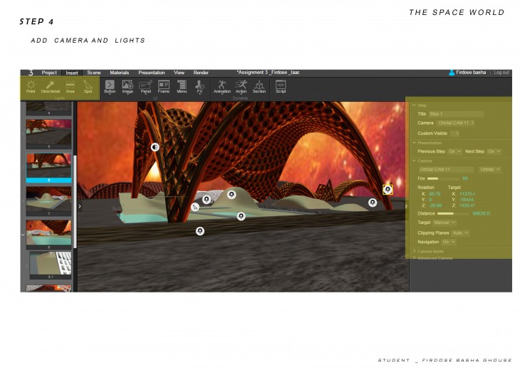The width and height of the screenshot is (520, 368).
Task: Open the Target Manual dropdown
Action: click(444, 223)
